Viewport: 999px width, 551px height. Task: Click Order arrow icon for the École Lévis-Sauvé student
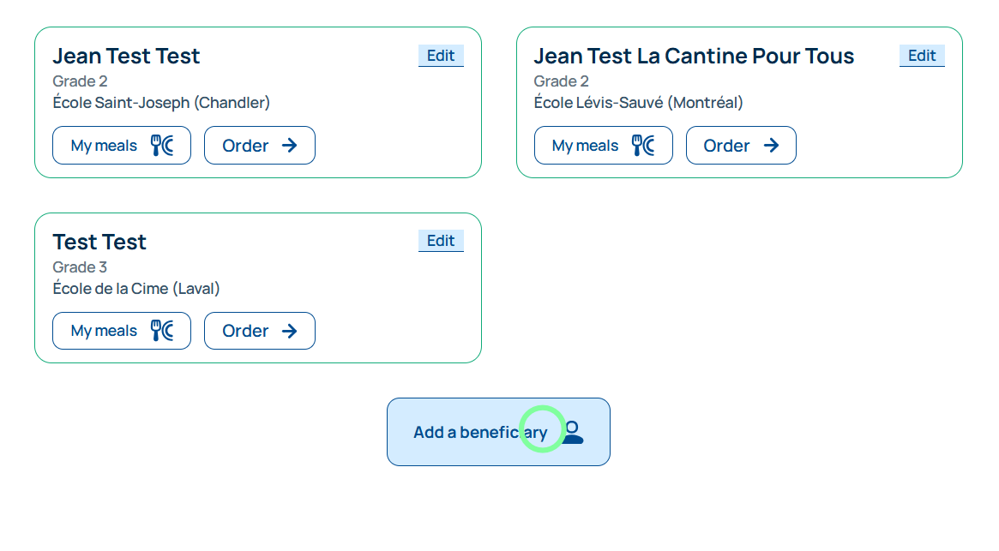click(771, 146)
